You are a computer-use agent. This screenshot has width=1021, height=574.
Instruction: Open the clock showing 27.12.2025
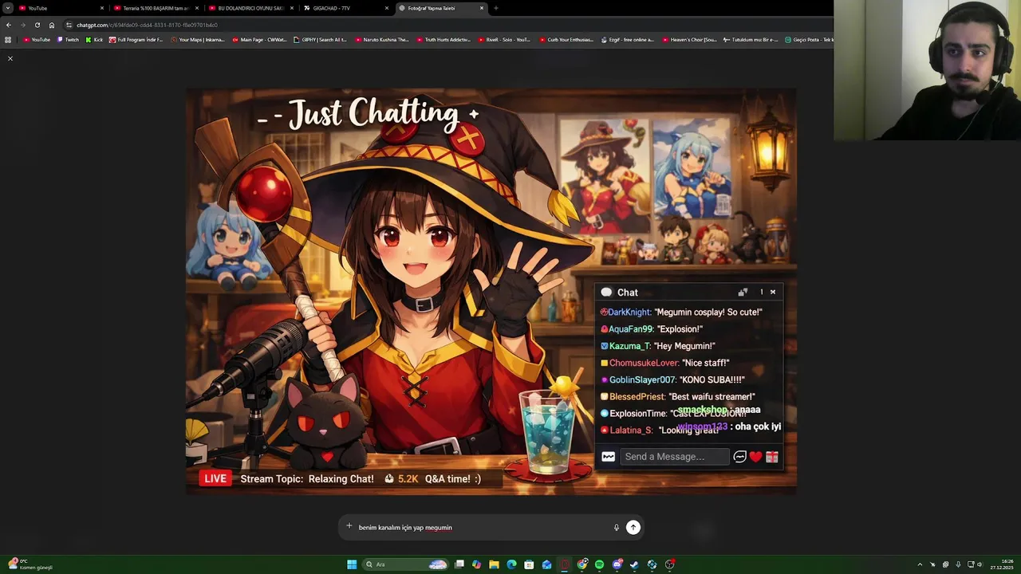[x=1001, y=564]
